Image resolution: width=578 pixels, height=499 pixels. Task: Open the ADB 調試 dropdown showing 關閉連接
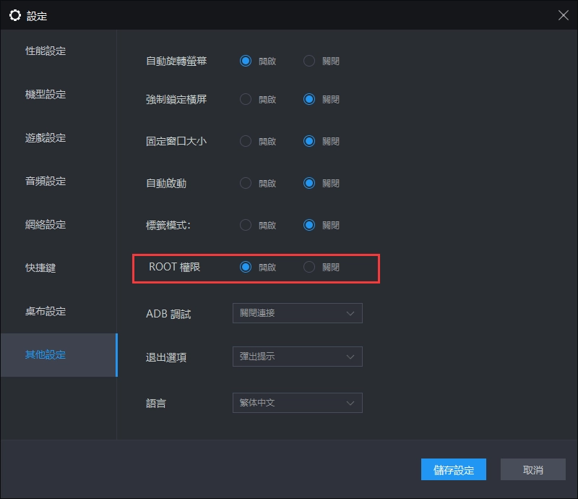pyautogui.click(x=297, y=313)
